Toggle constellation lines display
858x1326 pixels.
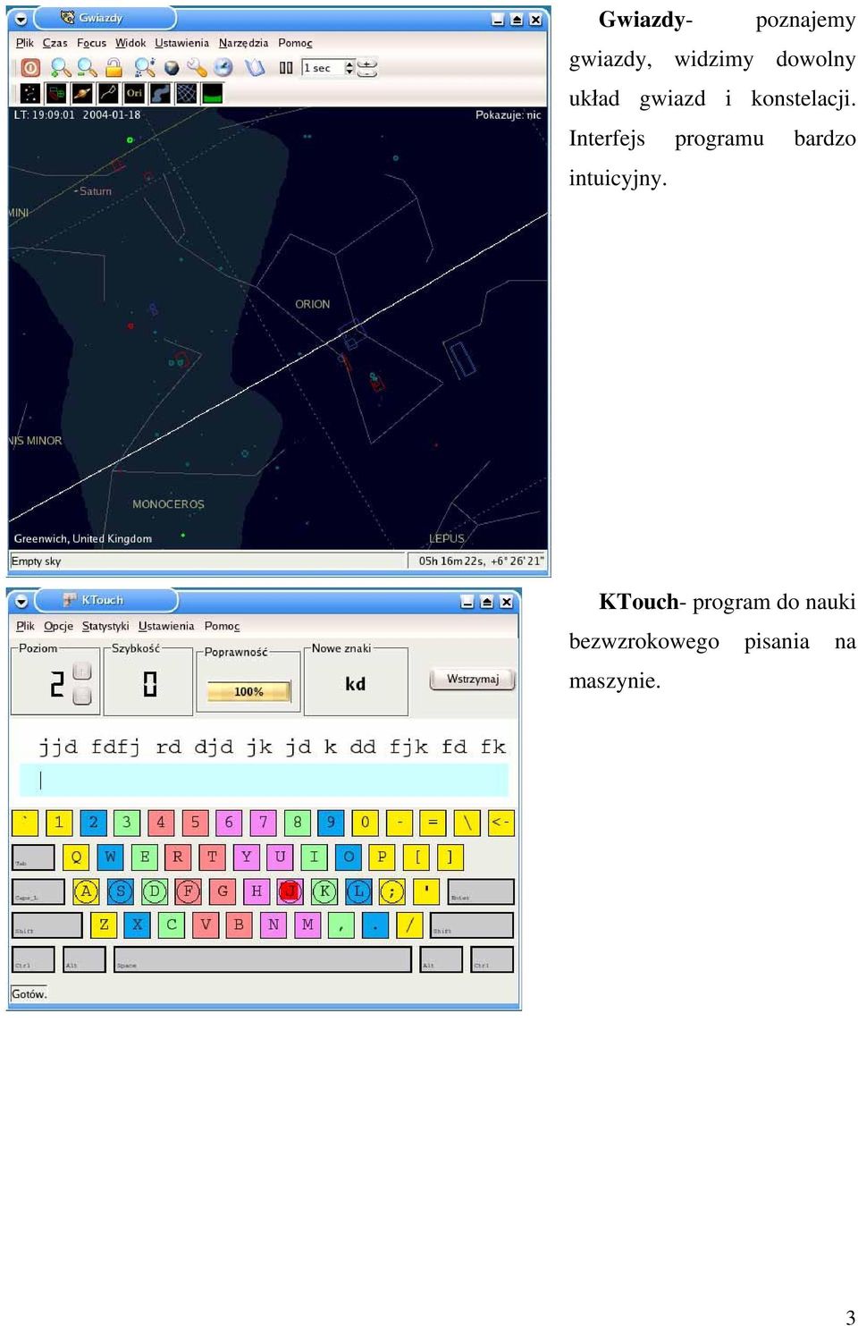coord(108,93)
